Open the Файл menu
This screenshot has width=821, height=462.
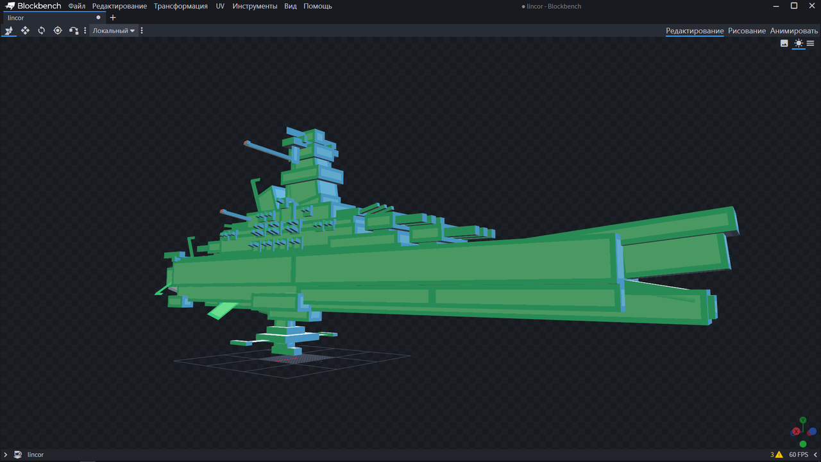tap(77, 6)
